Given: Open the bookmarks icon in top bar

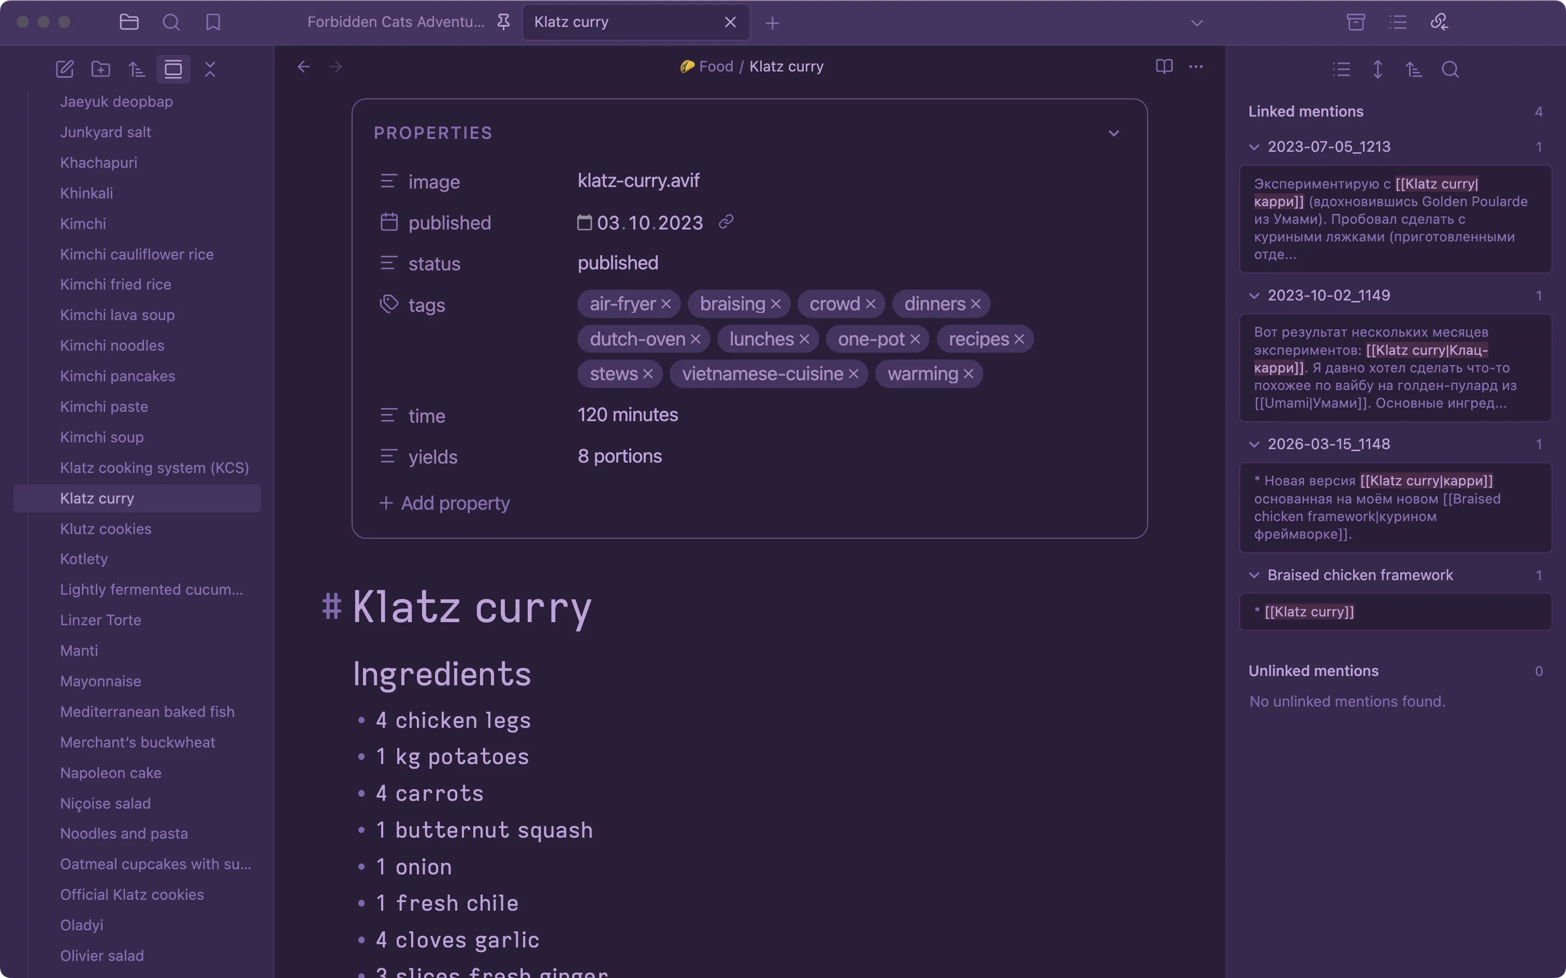Looking at the screenshot, I should (213, 22).
